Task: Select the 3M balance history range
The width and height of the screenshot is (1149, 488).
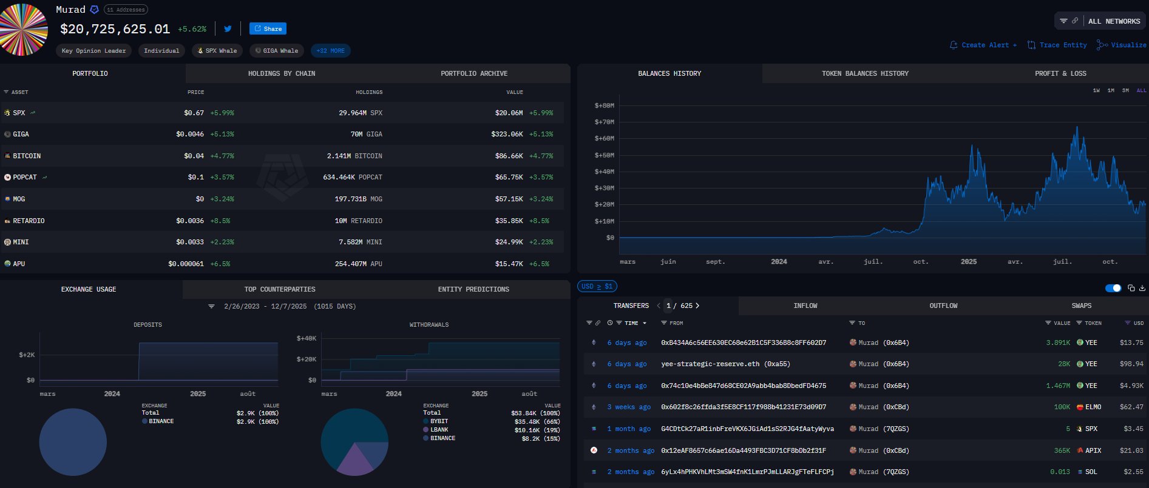Action: (1125, 90)
